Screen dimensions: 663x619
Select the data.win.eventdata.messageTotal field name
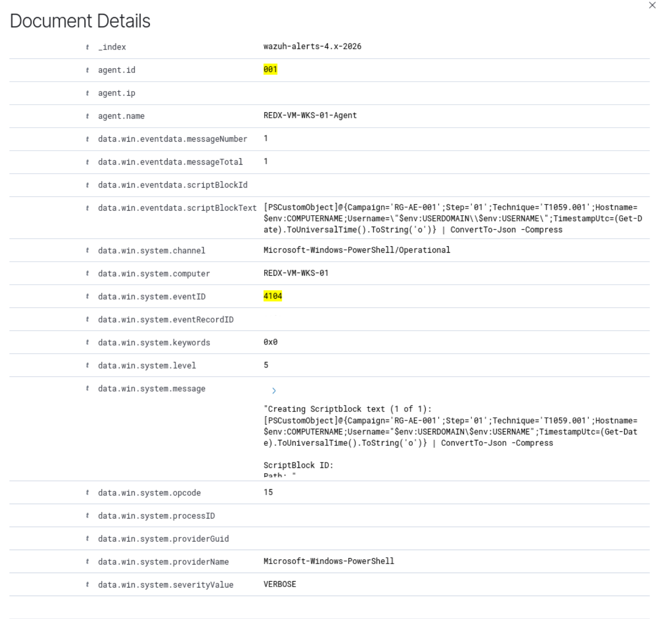click(x=170, y=162)
